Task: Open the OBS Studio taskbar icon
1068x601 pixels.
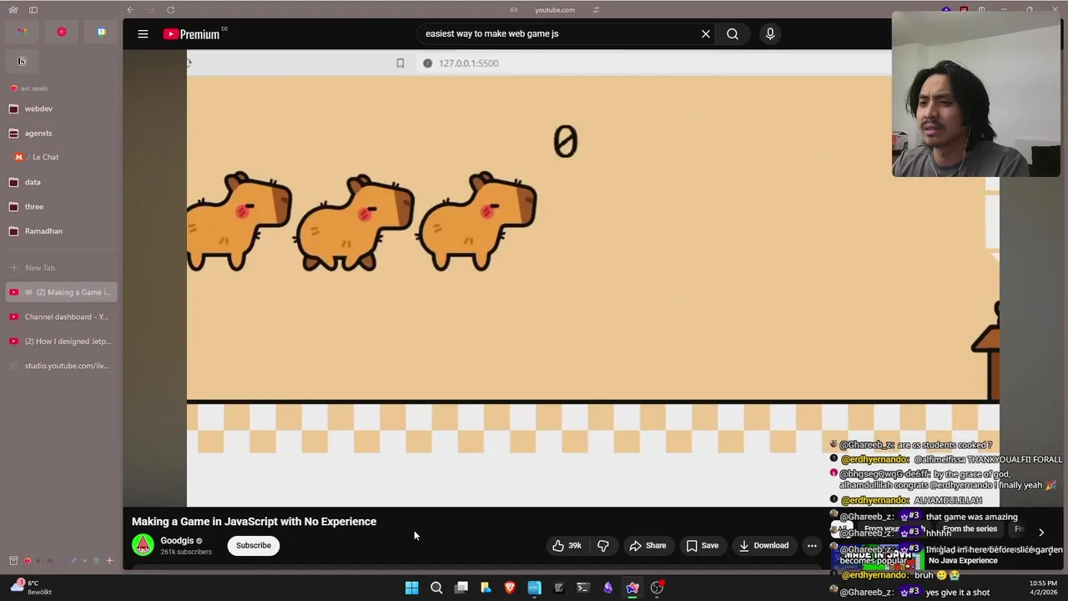Action: (657, 588)
